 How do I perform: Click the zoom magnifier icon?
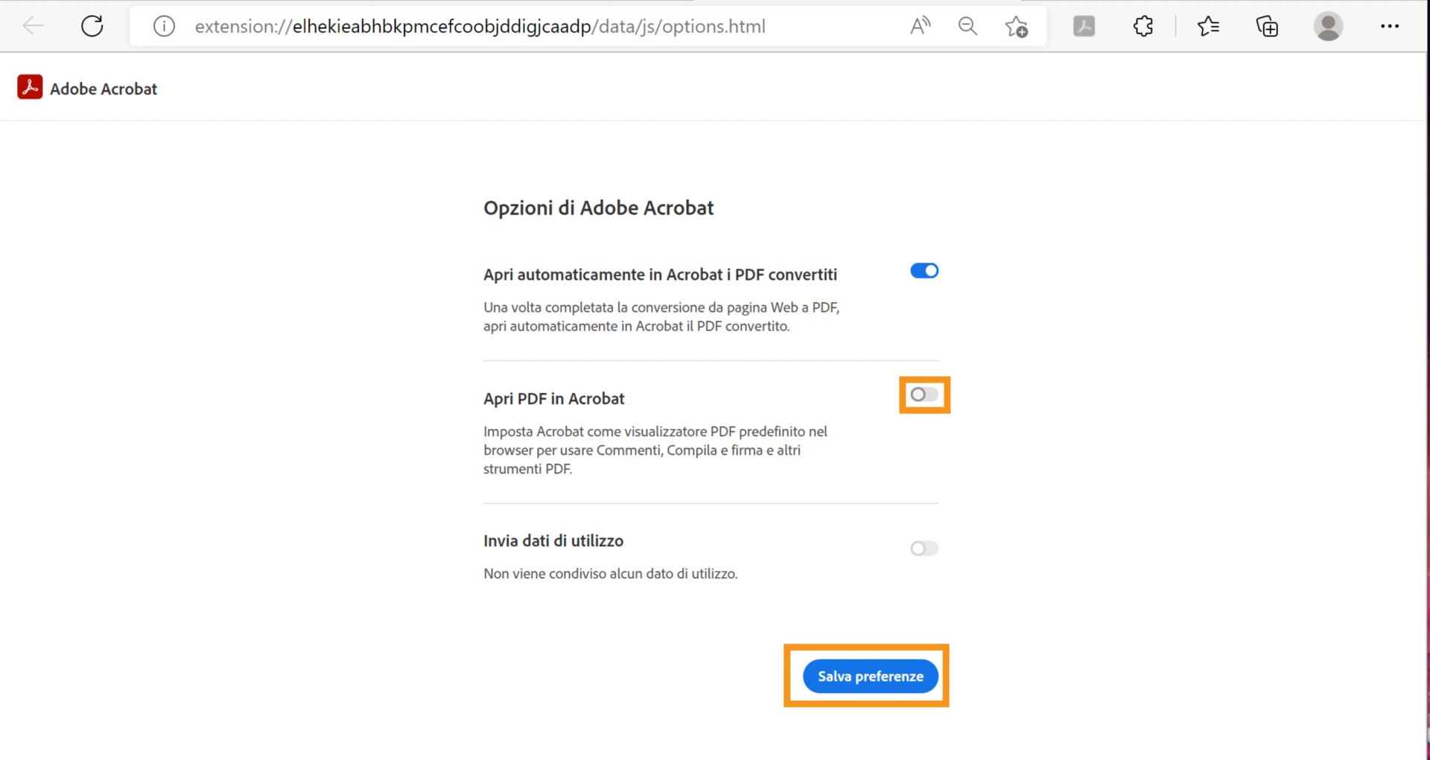pyautogui.click(x=967, y=25)
